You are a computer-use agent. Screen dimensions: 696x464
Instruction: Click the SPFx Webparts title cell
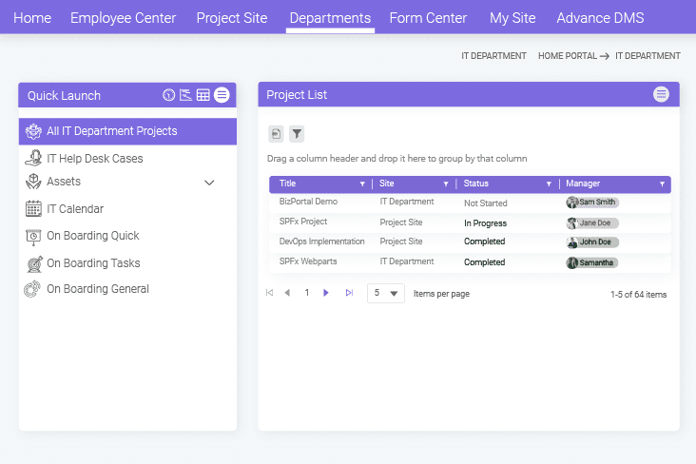(308, 261)
